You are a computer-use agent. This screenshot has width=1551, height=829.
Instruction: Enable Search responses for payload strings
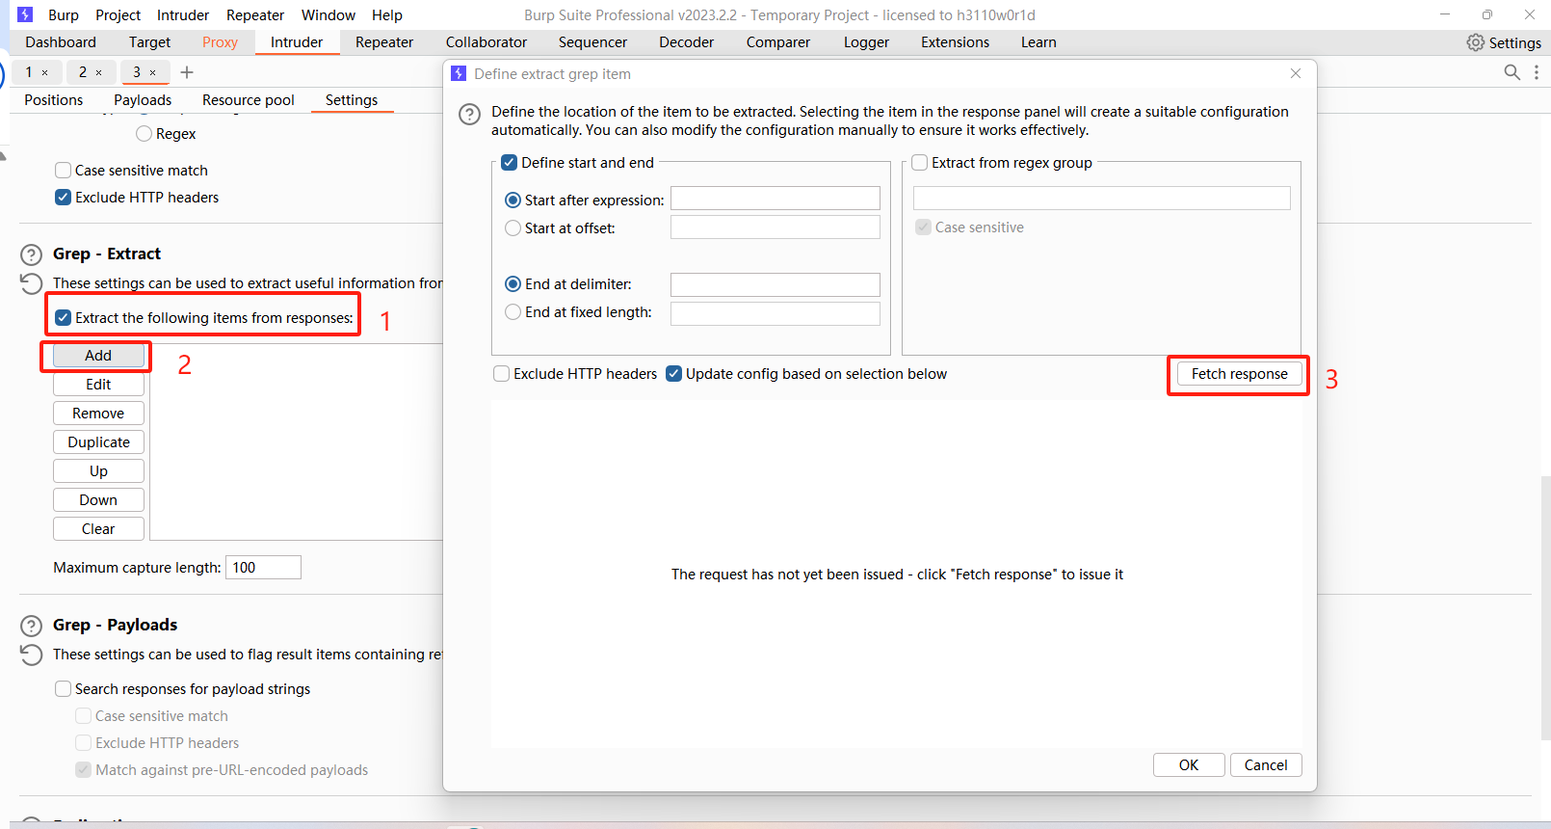pyautogui.click(x=64, y=689)
